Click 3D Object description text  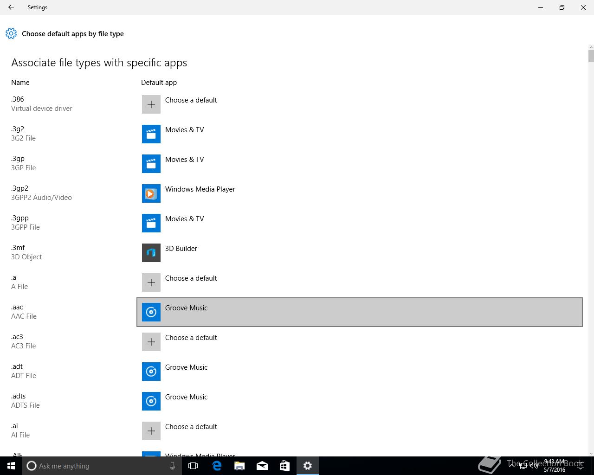point(26,257)
